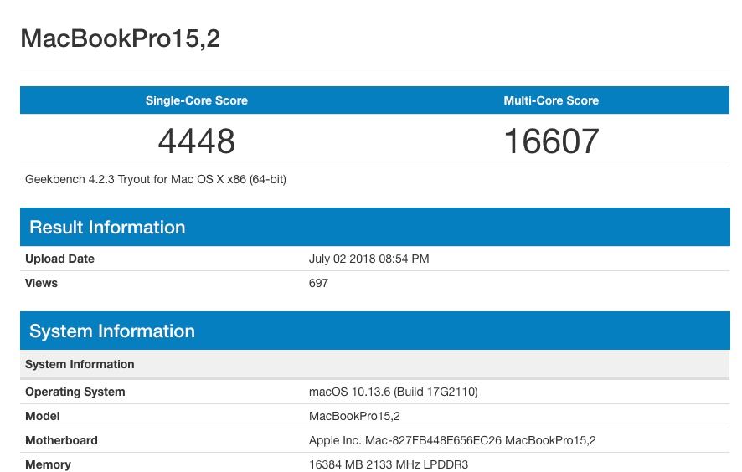Select the Geekbench 4.2.3 Tryout version line
Image resolution: width=742 pixels, height=472 pixels.
tap(156, 179)
